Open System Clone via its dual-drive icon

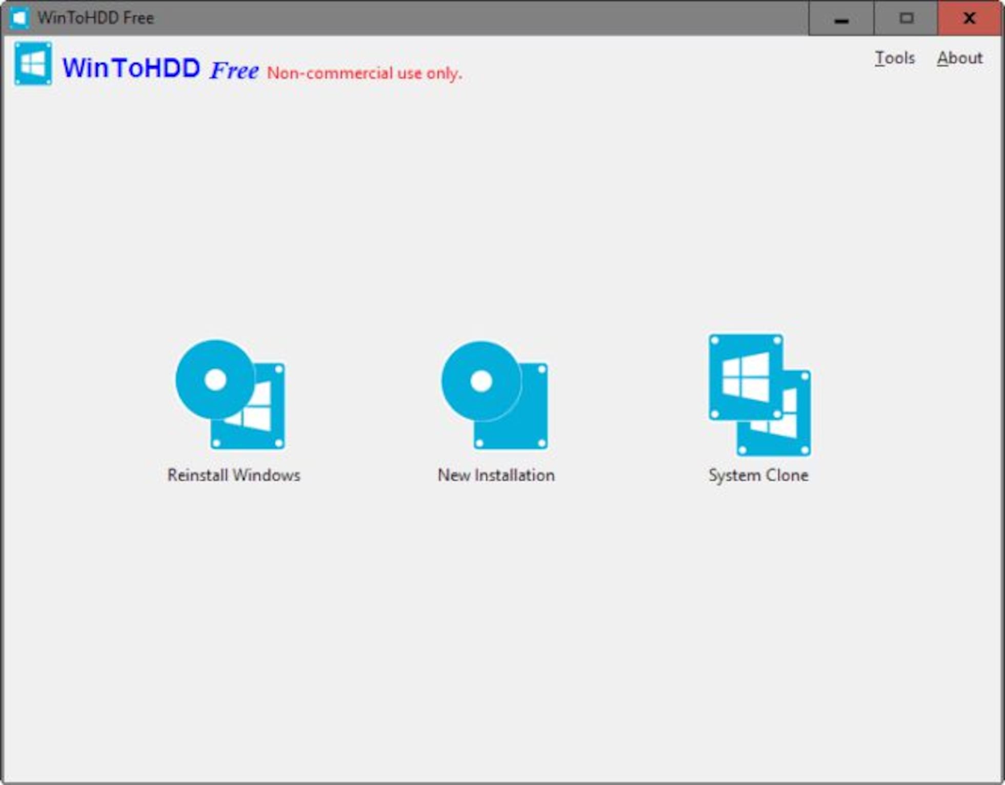759,395
